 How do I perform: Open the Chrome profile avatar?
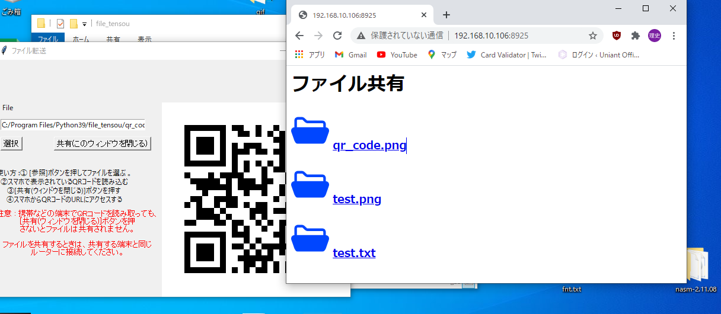click(x=655, y=36)
